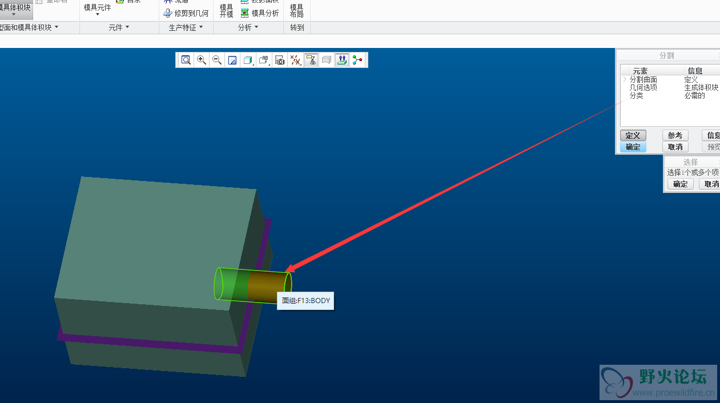Click the 定义 info value text
This screenshot has height=403, width=720.
(x=691, y=80)
